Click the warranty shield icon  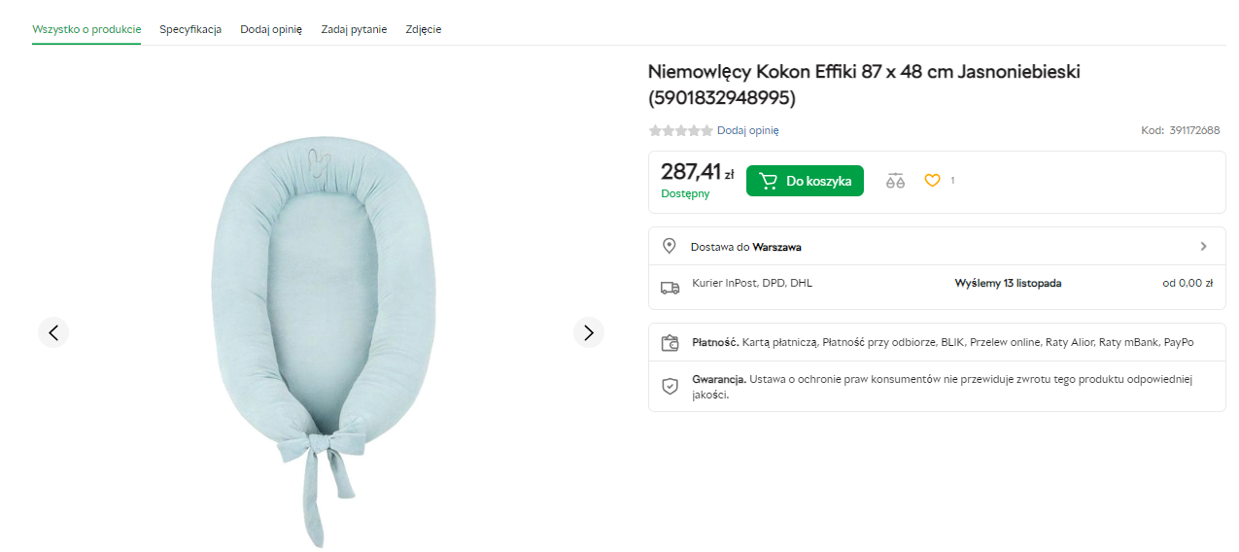click(x=670, y=386)
